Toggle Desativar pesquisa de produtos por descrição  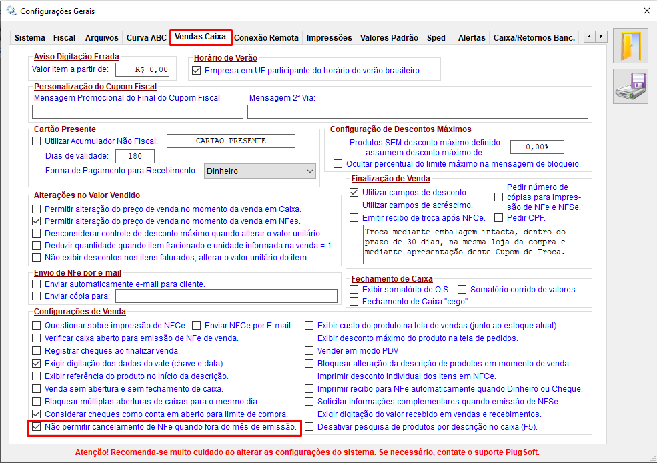point(309,426)
